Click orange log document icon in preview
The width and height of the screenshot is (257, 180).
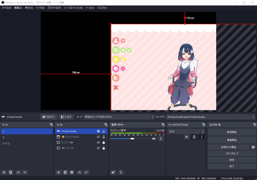pos(116,78)
